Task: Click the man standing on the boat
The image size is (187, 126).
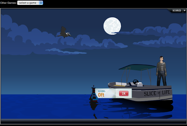Action: (x=161, y=71)
